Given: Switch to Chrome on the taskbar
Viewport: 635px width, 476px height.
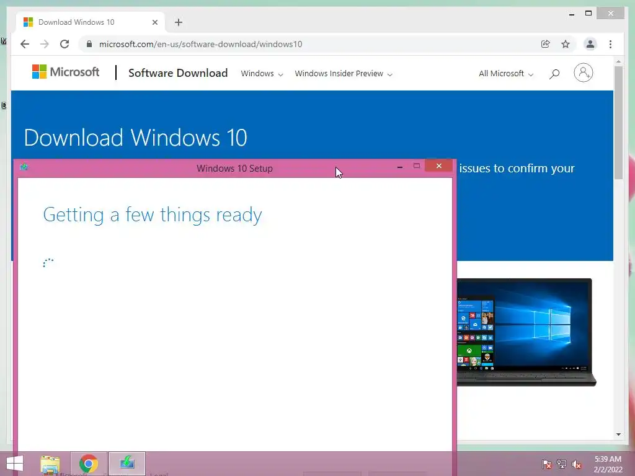Looking at the screenshot, I should tap(89, 464).
